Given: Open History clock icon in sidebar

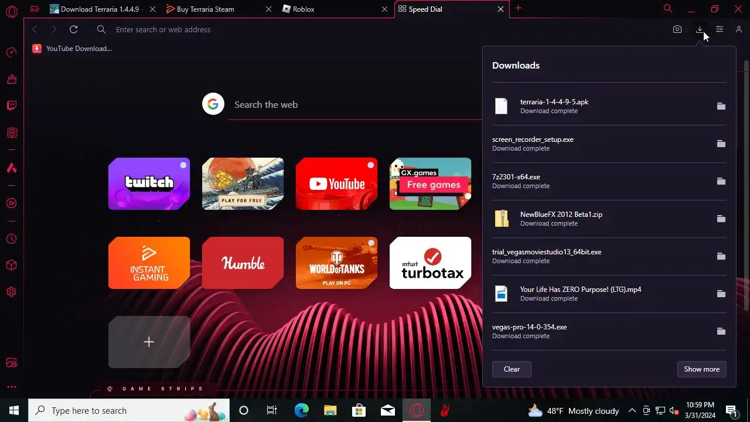Looking at the screenshot, I should coord(11,239).
